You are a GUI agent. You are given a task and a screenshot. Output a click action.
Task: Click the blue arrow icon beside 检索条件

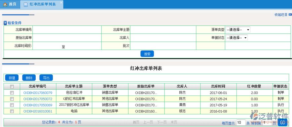click(x=6, y=23)
